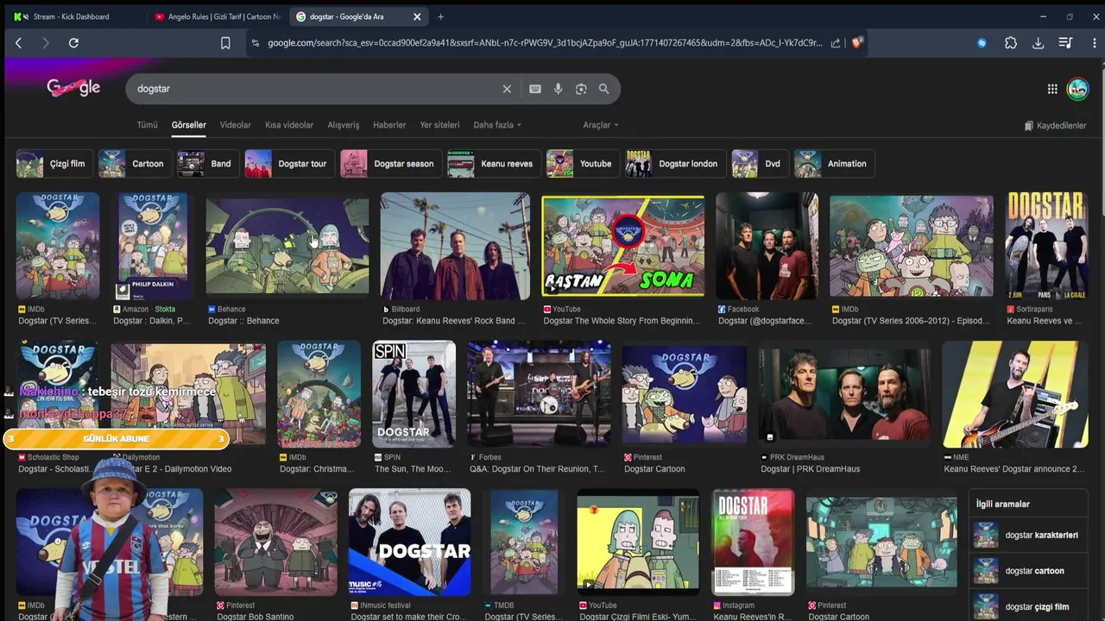
Task: Open the Facebook Dogstar band photo
Action: (767, 246)
